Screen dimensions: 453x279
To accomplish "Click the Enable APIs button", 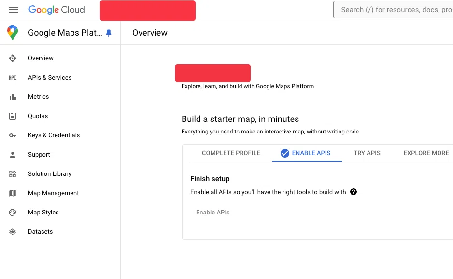I will (212, 213).
